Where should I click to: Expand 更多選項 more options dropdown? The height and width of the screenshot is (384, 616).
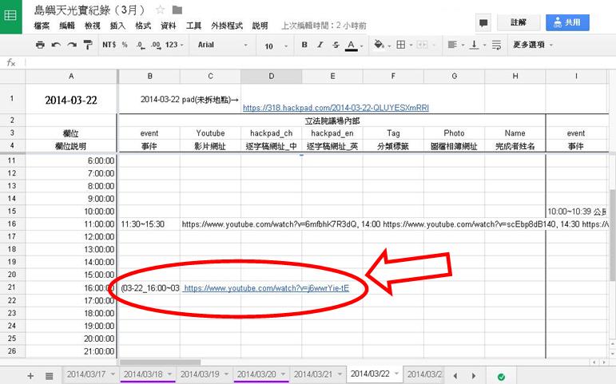(533, 46)
